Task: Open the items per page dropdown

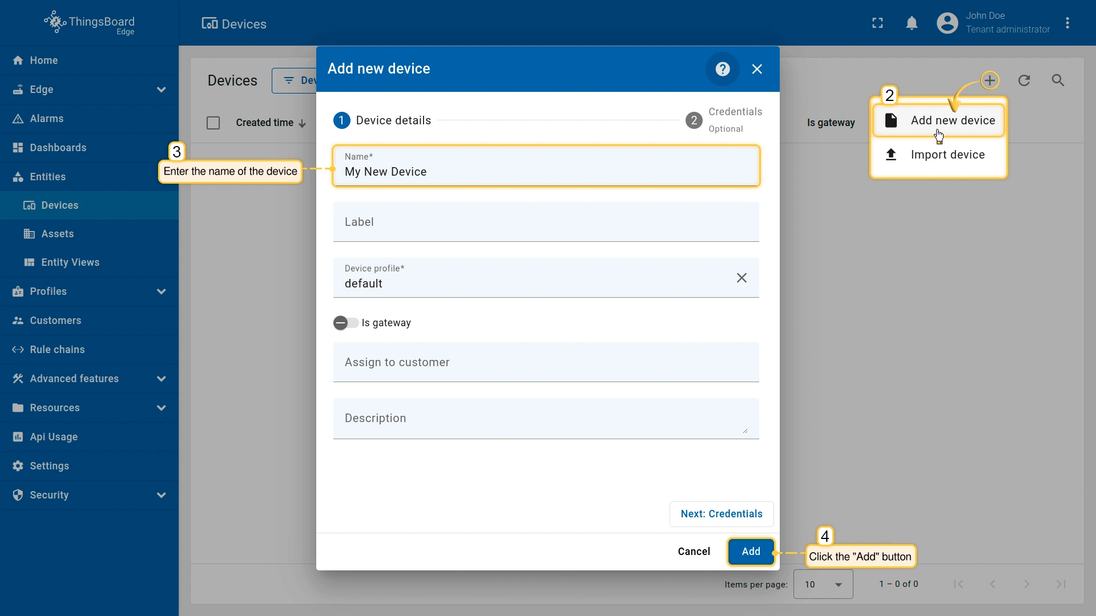Action: tap(823, 584)
